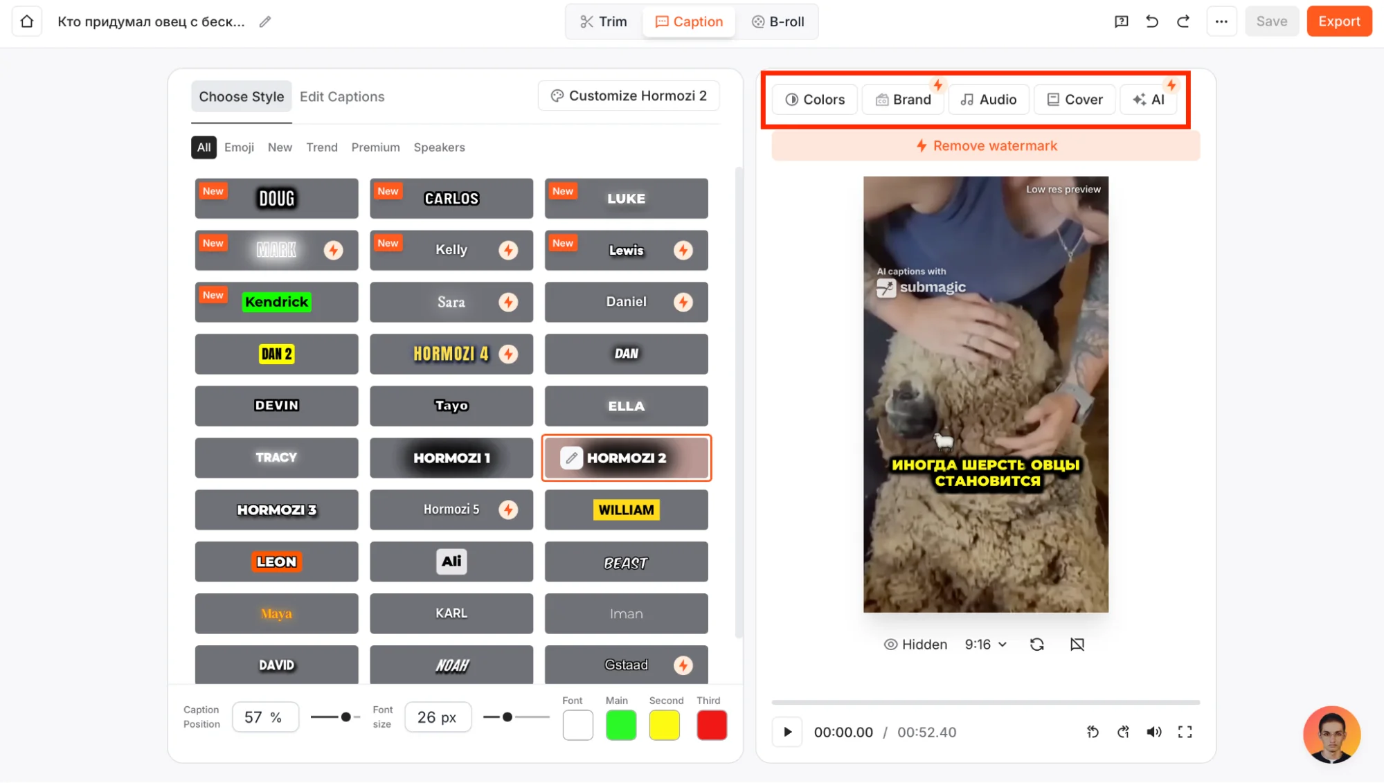
Task: Click Remove watermark banner
Action: 986,146
